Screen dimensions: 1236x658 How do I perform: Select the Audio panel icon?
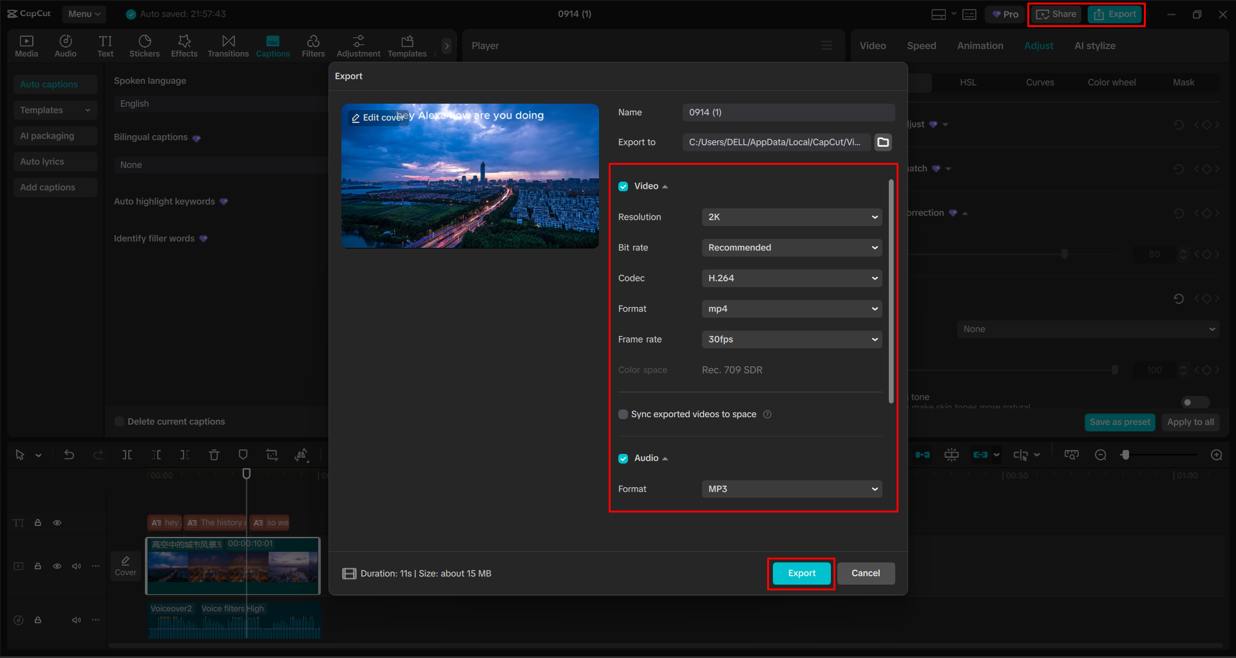(65, 45)
